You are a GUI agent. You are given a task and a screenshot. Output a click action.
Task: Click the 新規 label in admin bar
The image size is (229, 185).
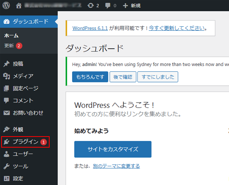click(135, 6)
